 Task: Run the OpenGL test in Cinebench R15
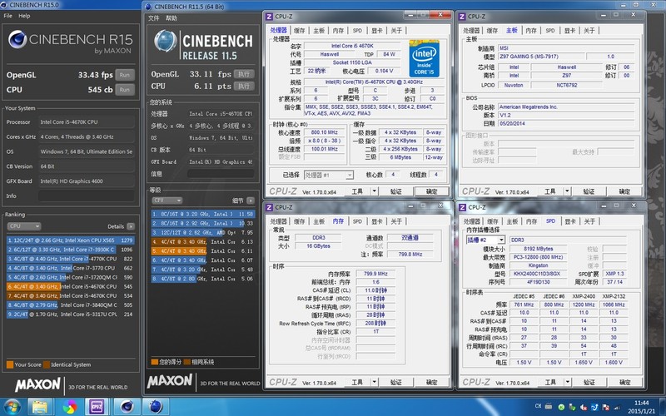click(x=124, y=74)
